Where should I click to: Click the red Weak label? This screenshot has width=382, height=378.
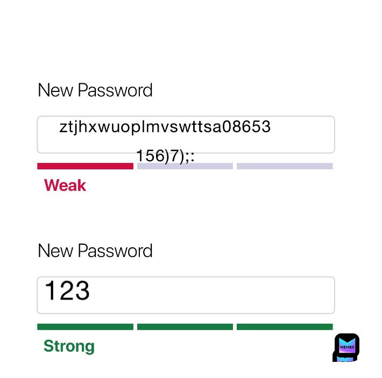[65, 185]
